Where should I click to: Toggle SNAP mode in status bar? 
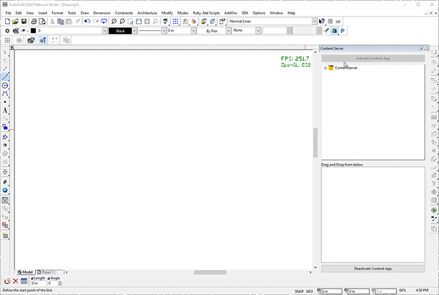[x=299, y=291]
